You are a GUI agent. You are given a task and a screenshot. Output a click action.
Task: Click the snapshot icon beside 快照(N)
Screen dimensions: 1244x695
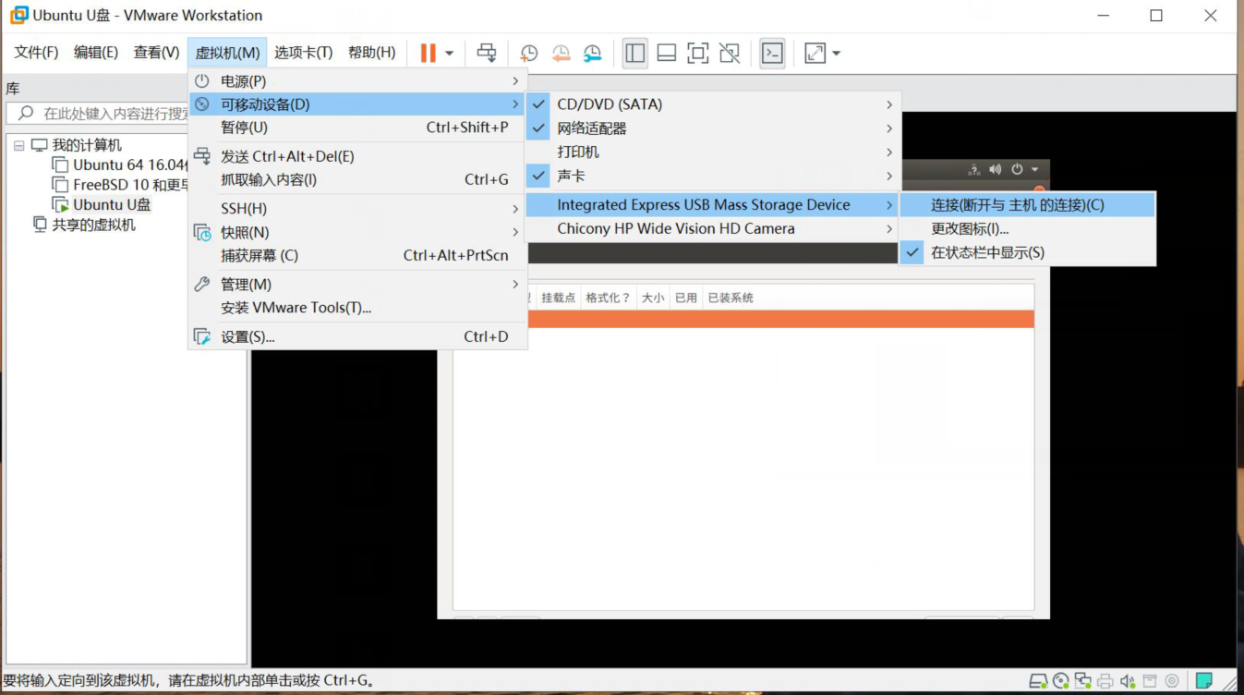[201, 232]
